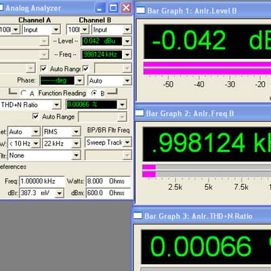Open the RMS detector type dropdown

[x=77, y=131]
